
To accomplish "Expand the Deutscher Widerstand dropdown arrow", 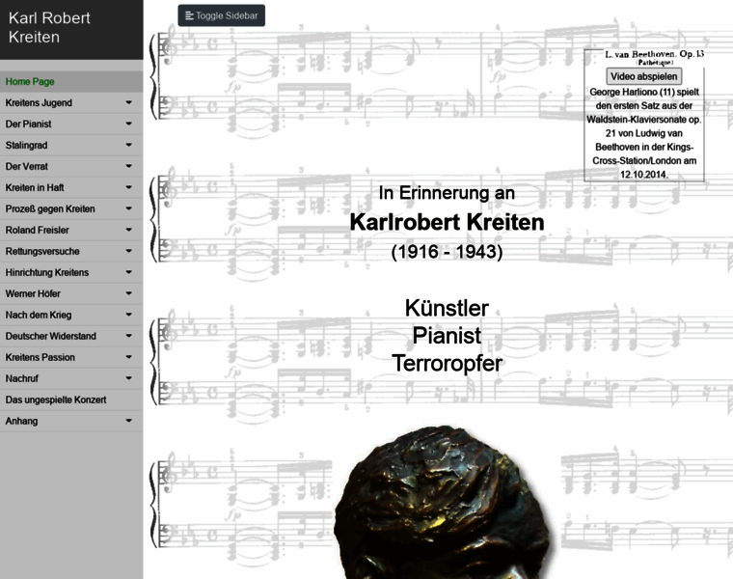I will click(x=128, y=336).
